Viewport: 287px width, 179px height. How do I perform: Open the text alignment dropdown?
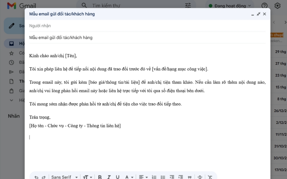143,177
